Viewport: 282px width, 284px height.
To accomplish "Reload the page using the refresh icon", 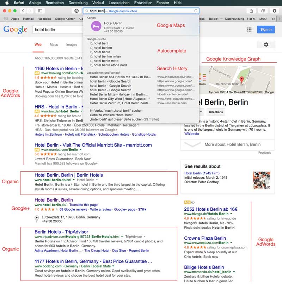I will point(196,11).
